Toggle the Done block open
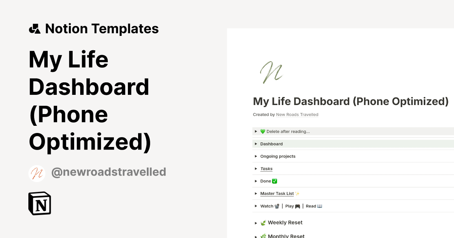The width and height of the screenshot is (454, 238). tap(256, 181)
